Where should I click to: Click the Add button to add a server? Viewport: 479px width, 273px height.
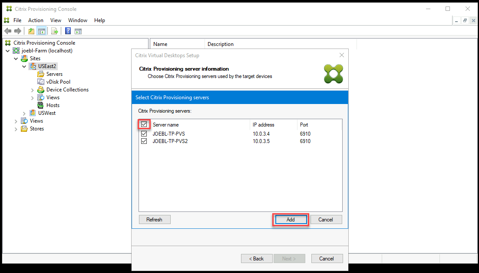290,219
